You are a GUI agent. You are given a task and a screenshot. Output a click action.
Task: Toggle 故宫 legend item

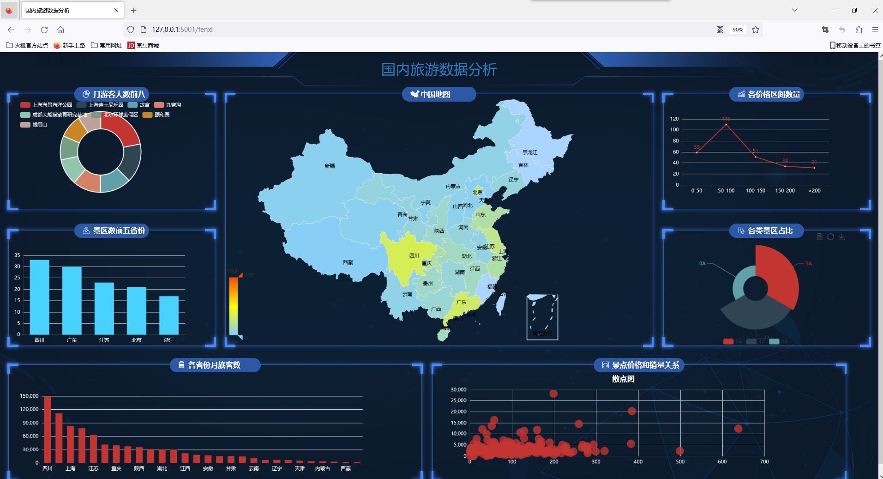pos(138,105)
